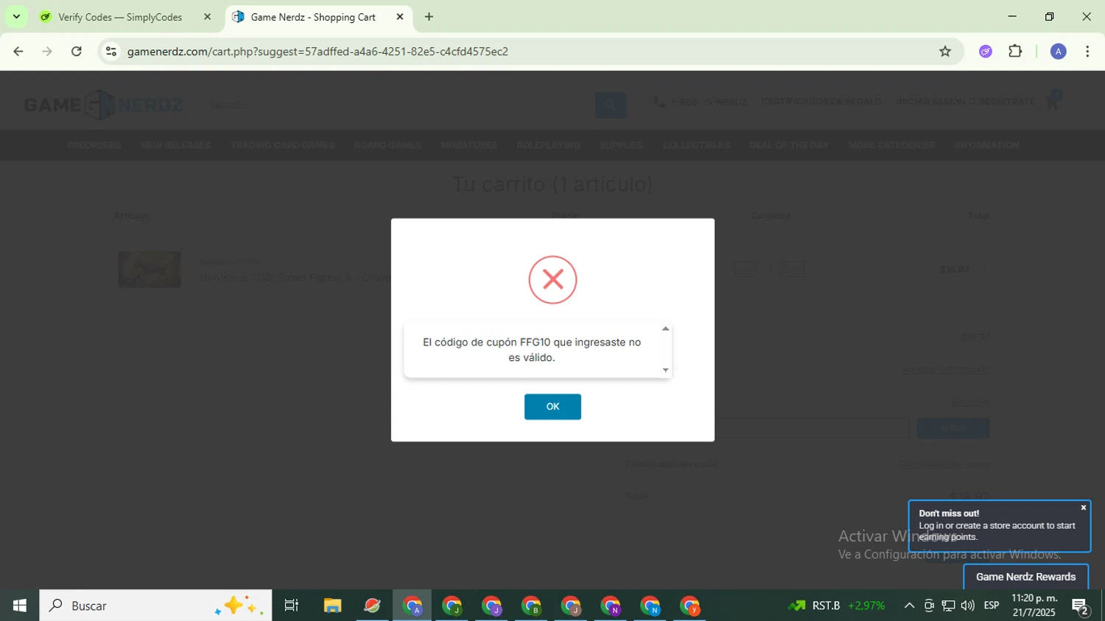This screenshot has height=621, width=1105.
Task: Click Regístrate link in header
Action: coord(1007,102)
